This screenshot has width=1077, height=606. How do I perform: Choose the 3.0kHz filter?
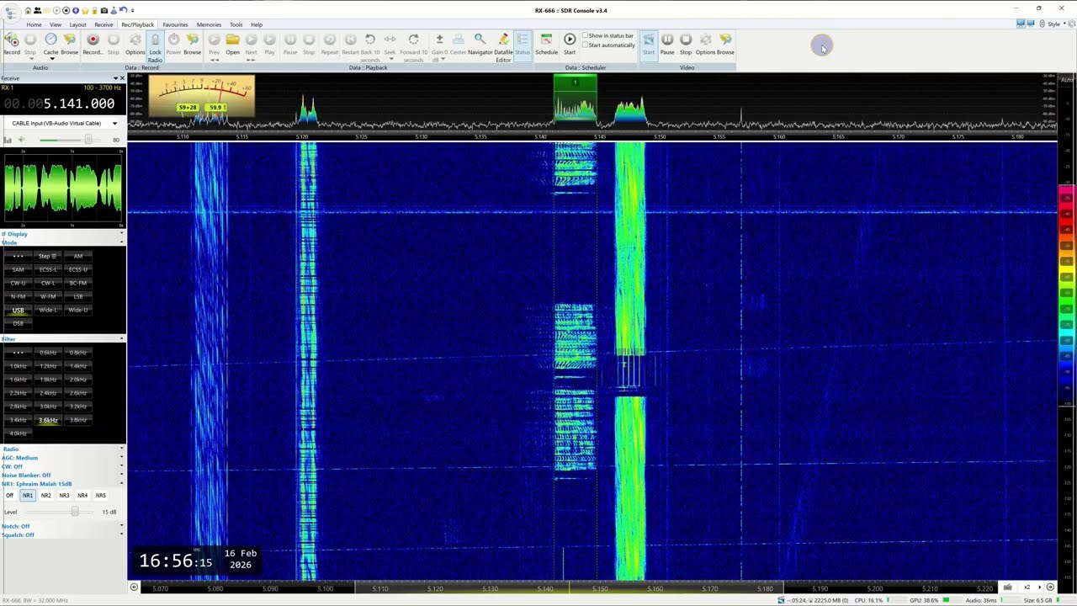tap(48, 407)
